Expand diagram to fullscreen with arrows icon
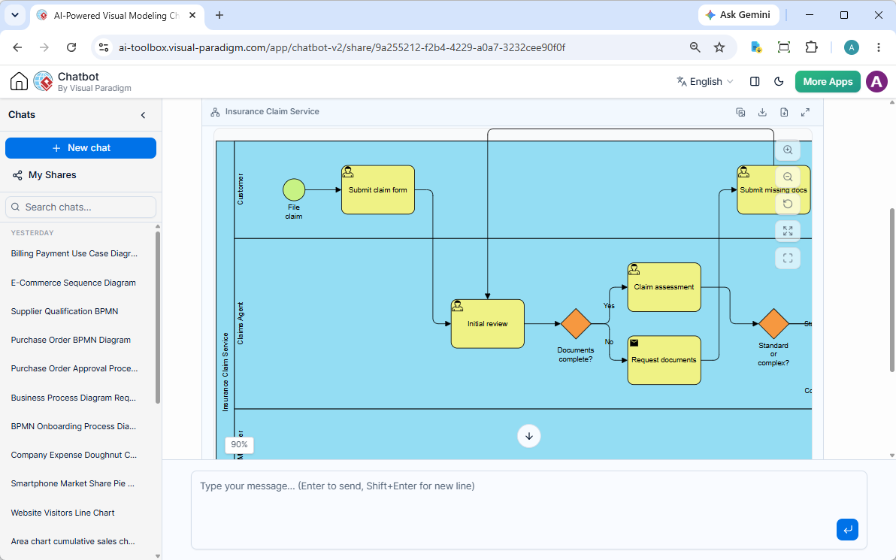896x560 pixels. click(x=805, y=112)
